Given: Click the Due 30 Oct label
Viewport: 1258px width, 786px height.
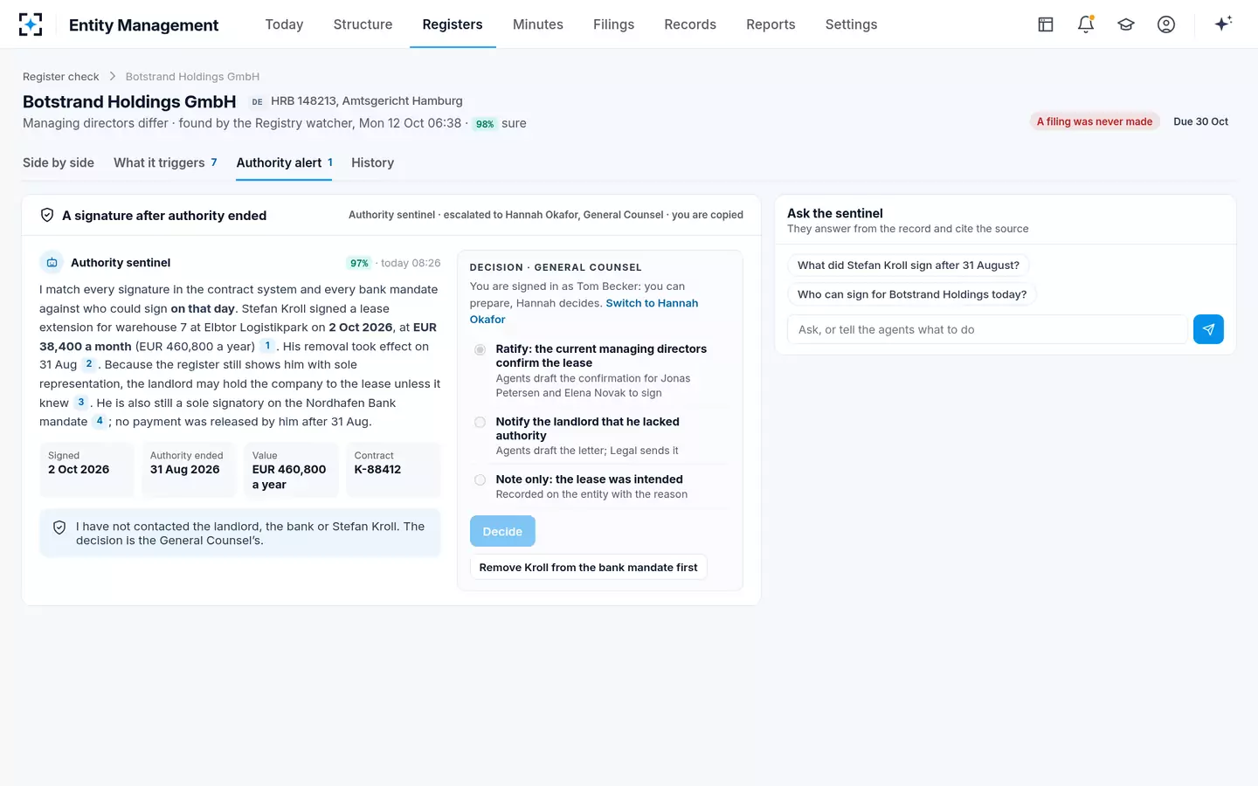Looking at the screenshot, I should pos(1200,121).
